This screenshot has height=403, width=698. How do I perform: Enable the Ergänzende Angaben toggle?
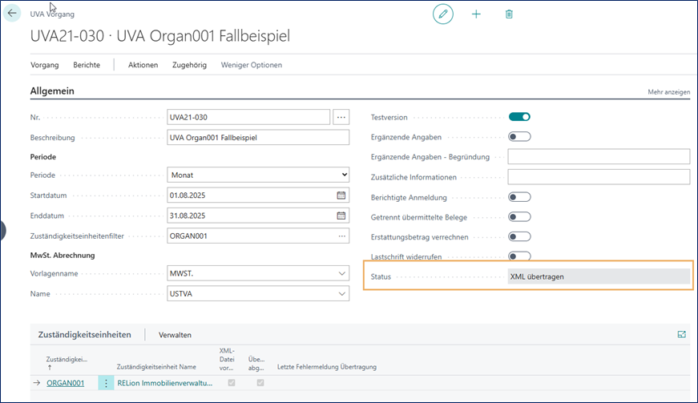[x=519, y=137]
